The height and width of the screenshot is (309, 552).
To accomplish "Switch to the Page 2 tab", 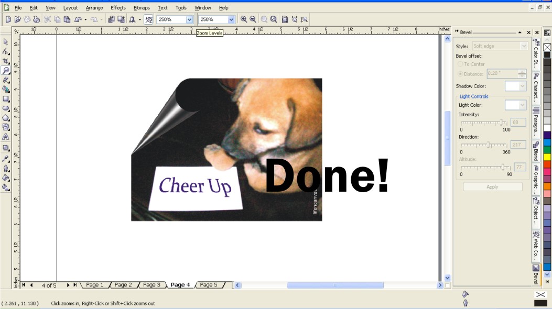I will coord(123,285).
